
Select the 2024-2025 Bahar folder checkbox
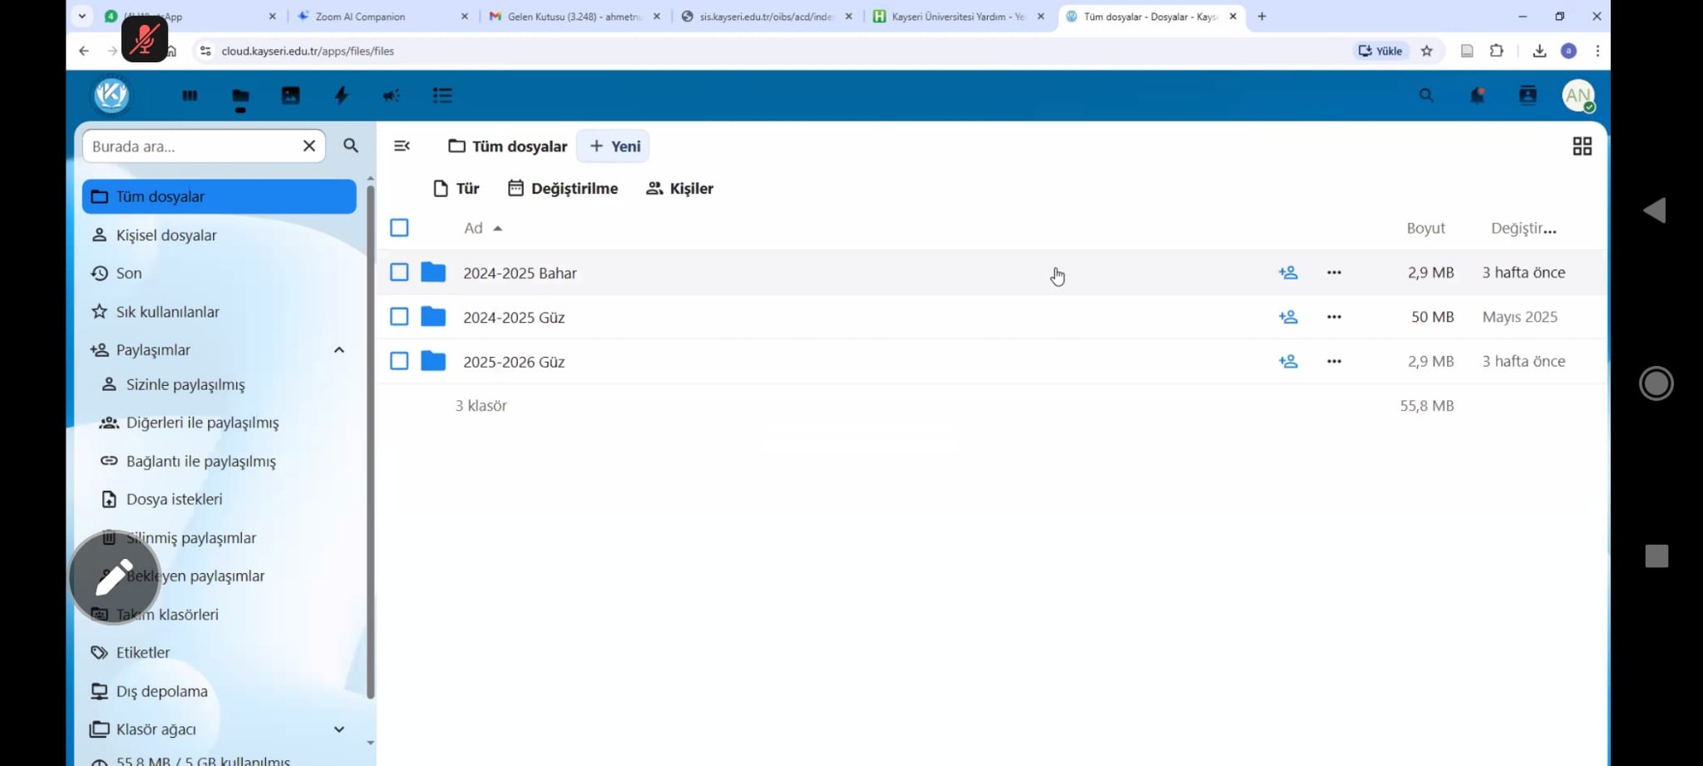pos(399,273)
